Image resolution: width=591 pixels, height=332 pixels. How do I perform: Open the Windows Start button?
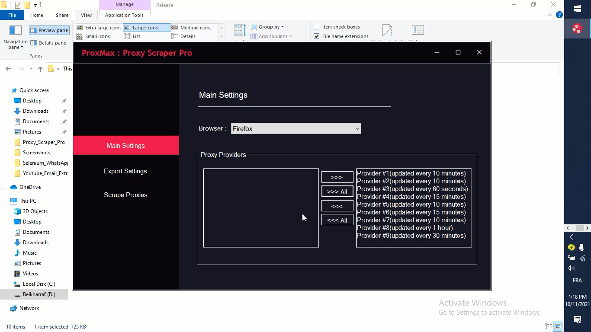(577, 9)
